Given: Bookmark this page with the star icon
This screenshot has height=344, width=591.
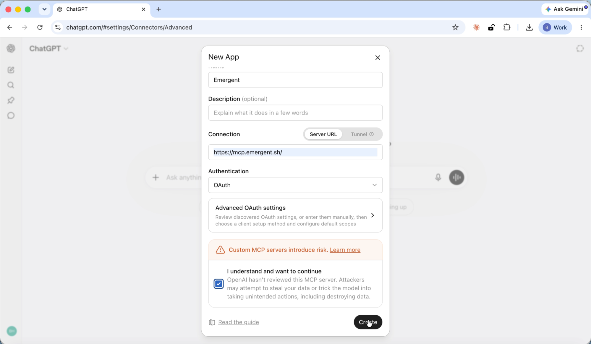Looking at the screenshot, I should point(455,28).
